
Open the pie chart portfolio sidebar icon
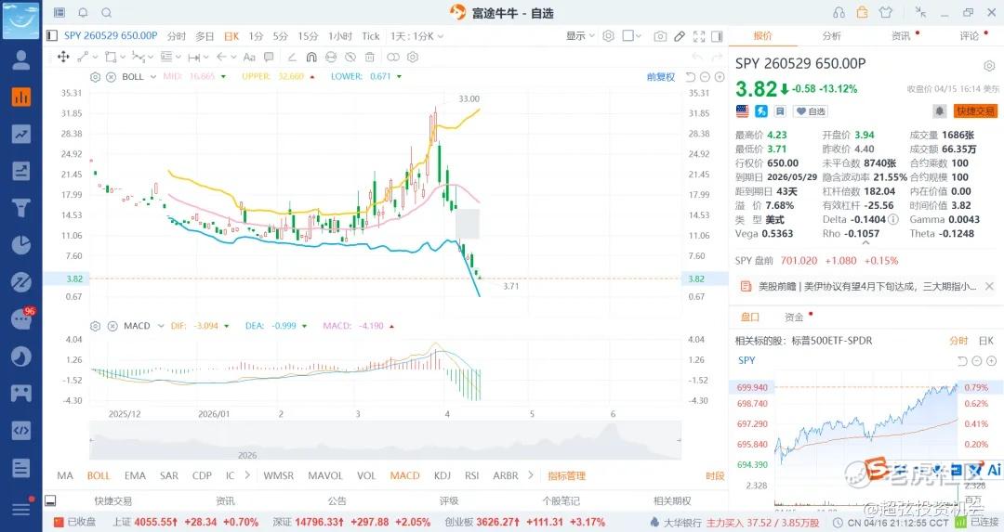(x=21, y=245)
